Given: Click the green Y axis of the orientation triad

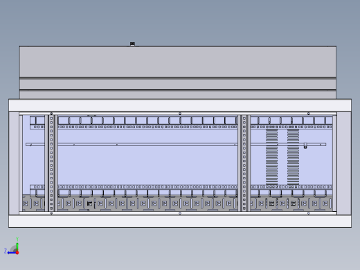Looking at the screenshot, I should point(17,246).
